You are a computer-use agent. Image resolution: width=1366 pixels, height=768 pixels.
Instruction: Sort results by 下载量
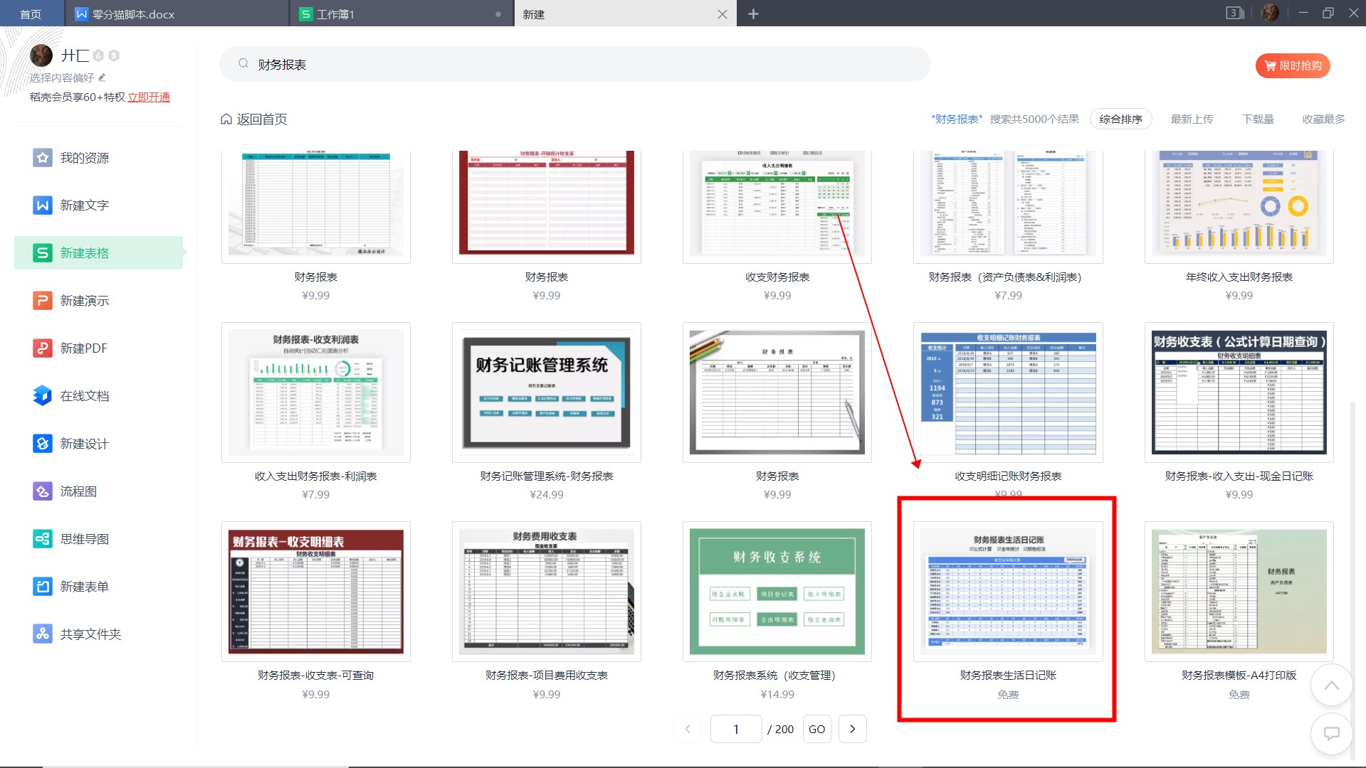pyautogui.click(x=1258, y=119)
